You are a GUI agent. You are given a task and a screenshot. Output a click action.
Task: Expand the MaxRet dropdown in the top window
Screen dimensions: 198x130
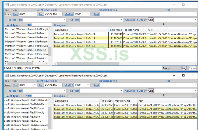(88, 14)
